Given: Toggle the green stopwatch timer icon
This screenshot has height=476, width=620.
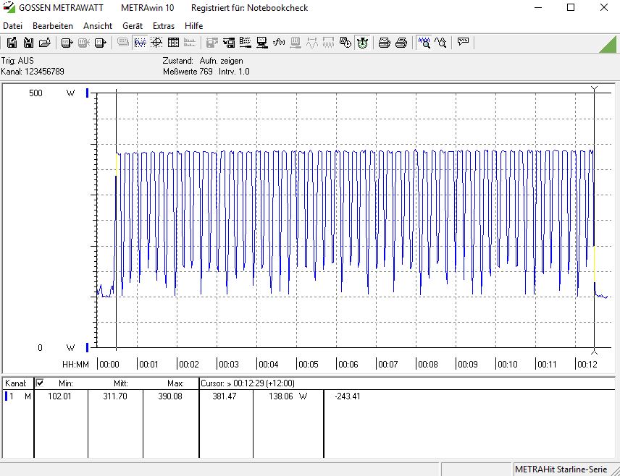Looking at the screenshot, I should click(x=362, y=43).
